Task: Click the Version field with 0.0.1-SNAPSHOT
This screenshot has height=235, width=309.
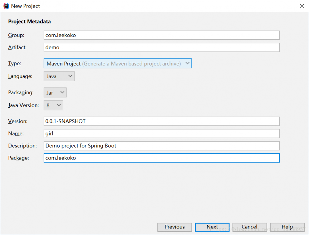Action: pos(161,121)
